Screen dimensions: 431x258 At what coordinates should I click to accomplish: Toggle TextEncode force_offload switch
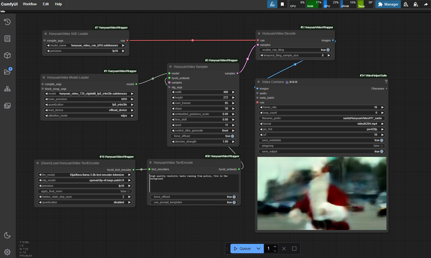(234, 197)
